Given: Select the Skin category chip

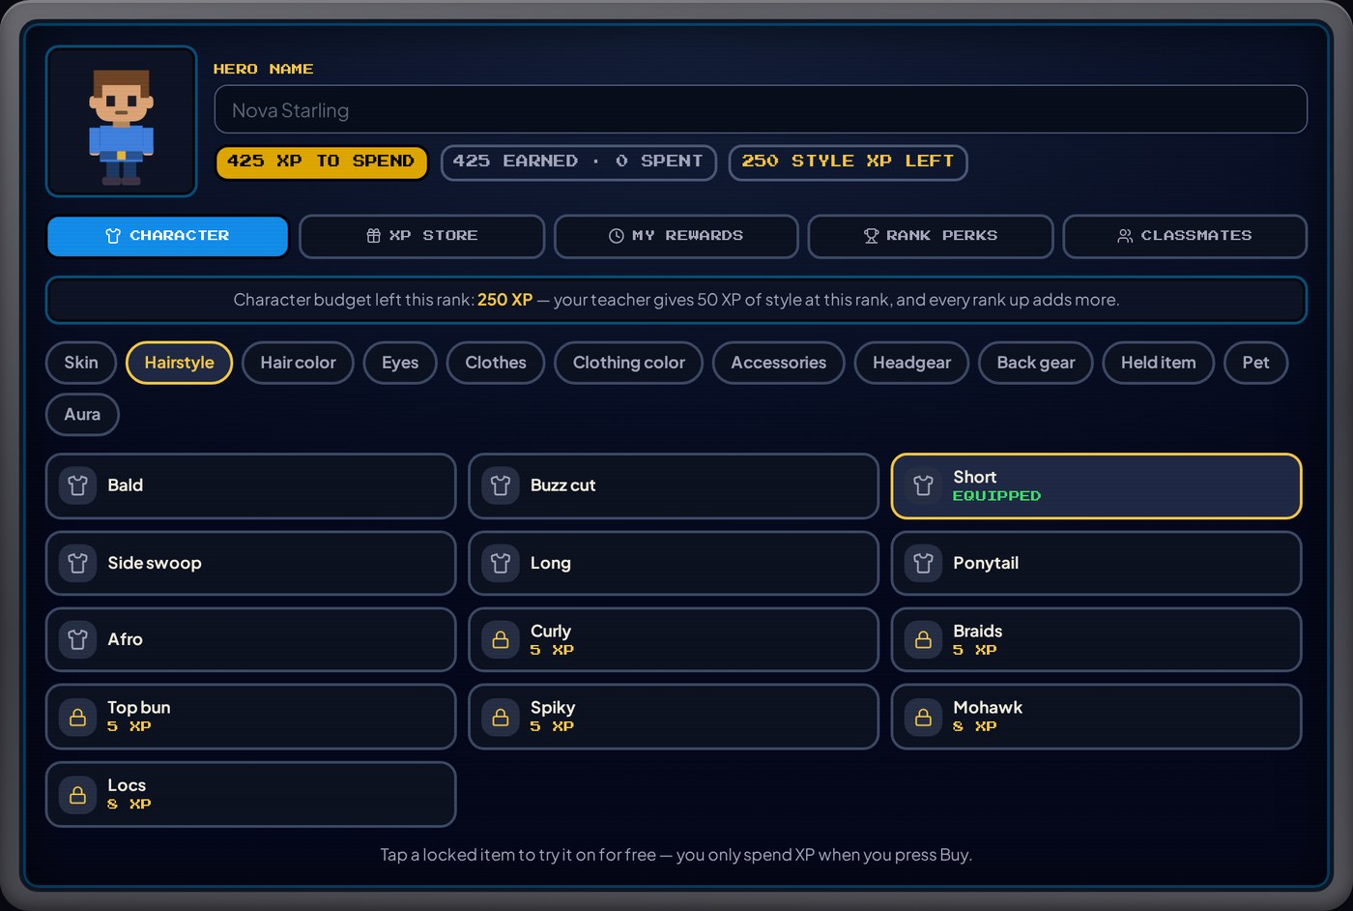Looking at the screenshot, I should click(x=81, y=363).
